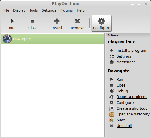
Task: Click the Remove toolbar X icon
Action: click(77, 21)
